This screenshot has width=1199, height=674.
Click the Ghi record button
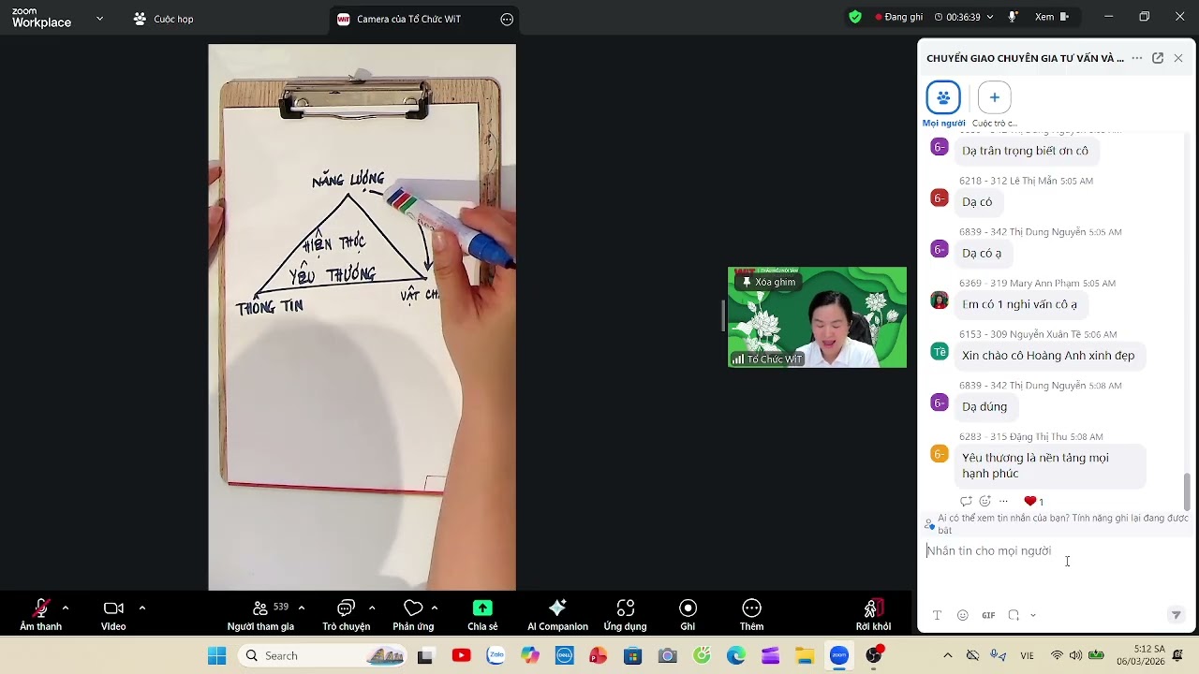(x=688, y=615)
